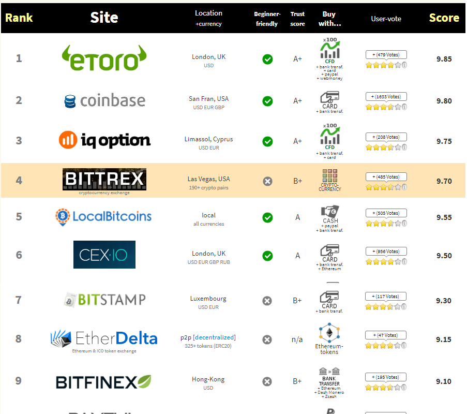Click the vote button showing 1633 votes for Coinbase
The image size is (467, 414).
coord(386,96)
